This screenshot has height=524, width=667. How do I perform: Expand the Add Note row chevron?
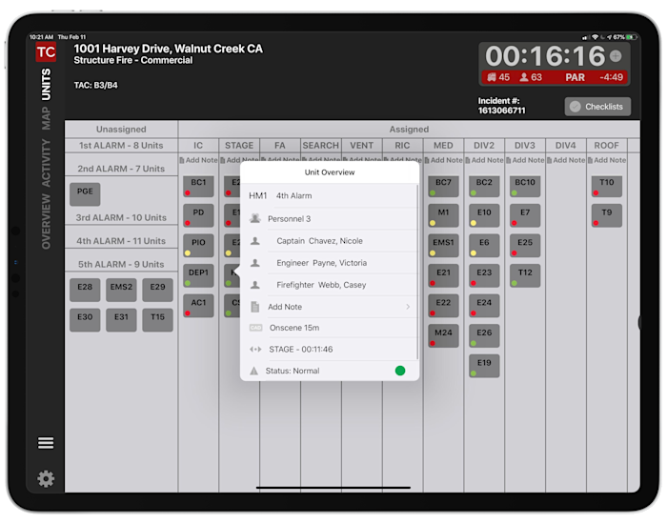408,307
